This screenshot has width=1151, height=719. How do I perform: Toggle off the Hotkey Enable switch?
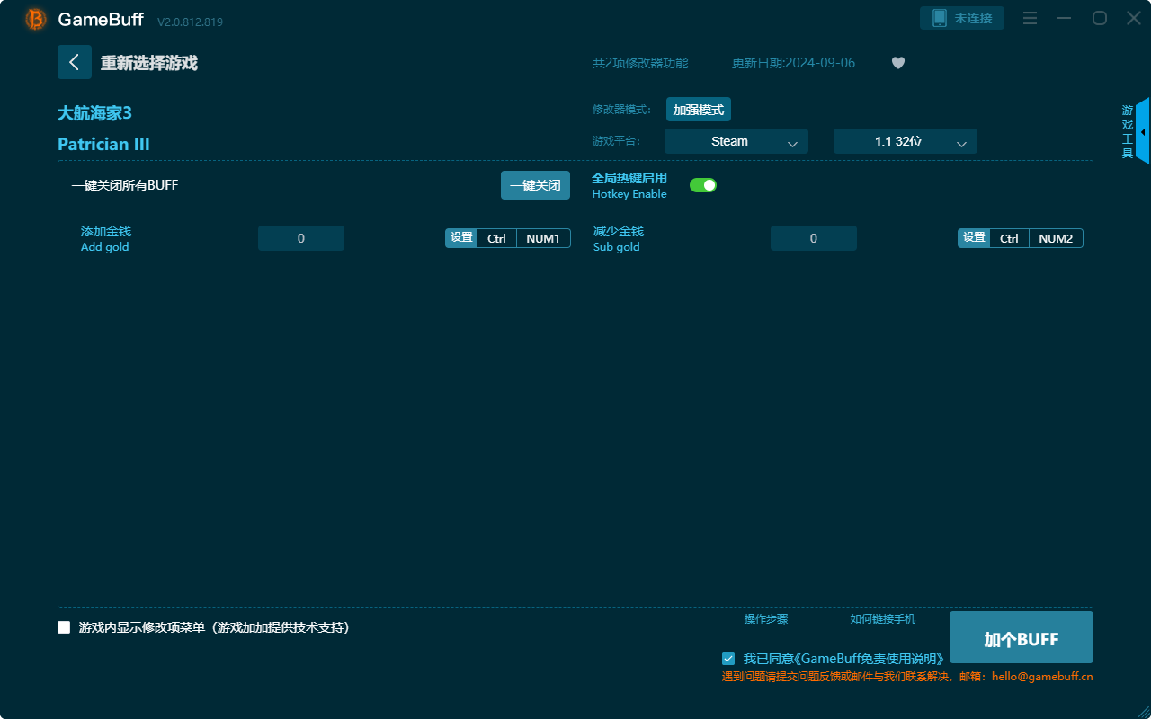point(702,184)
